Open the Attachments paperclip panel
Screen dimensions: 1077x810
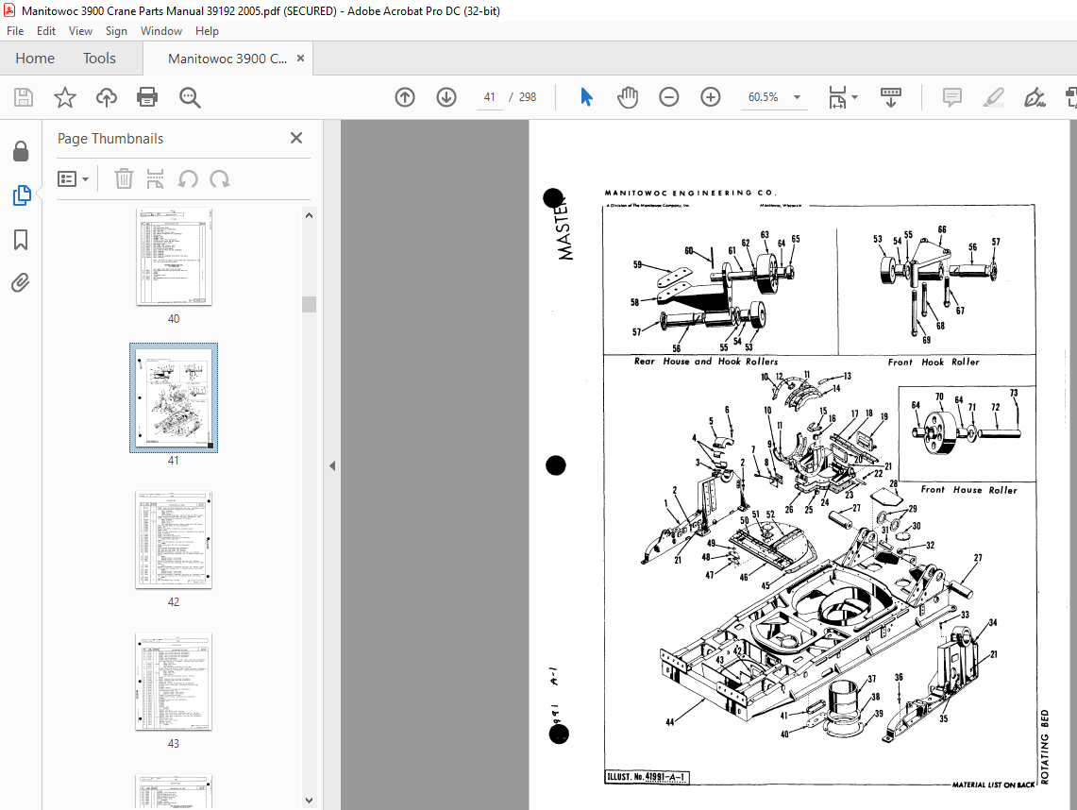(21, 283)
